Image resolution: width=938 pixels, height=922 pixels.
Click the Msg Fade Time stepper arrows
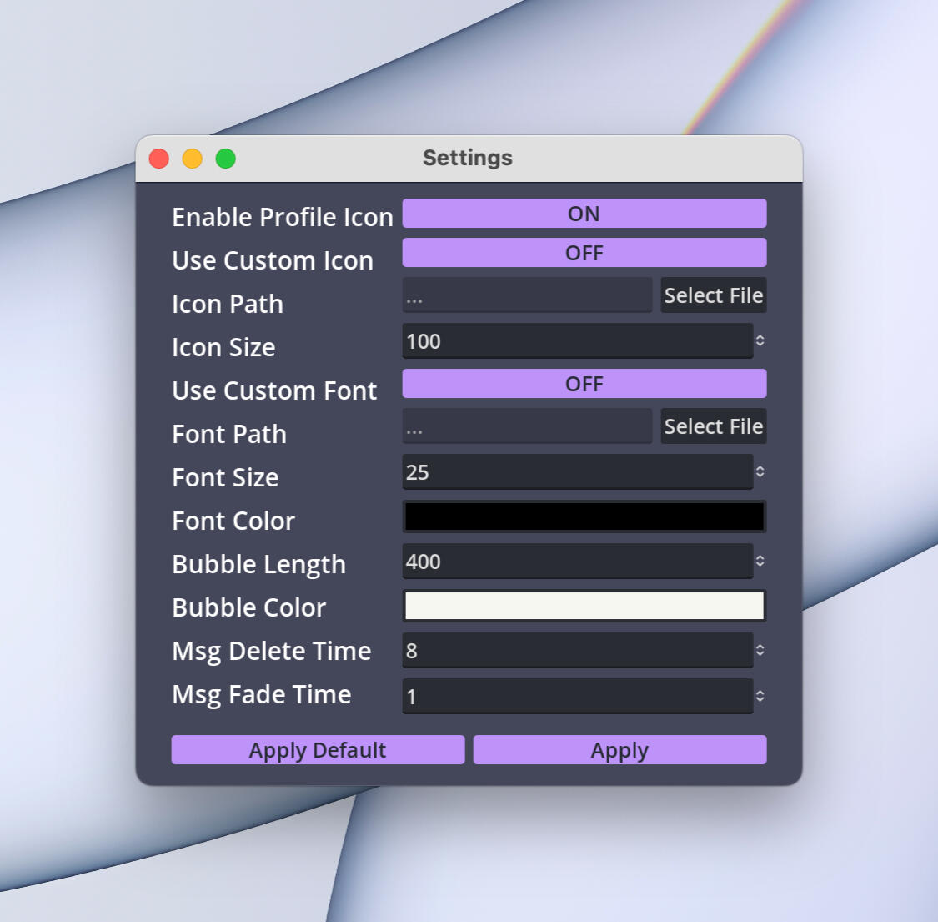point(760,696)
